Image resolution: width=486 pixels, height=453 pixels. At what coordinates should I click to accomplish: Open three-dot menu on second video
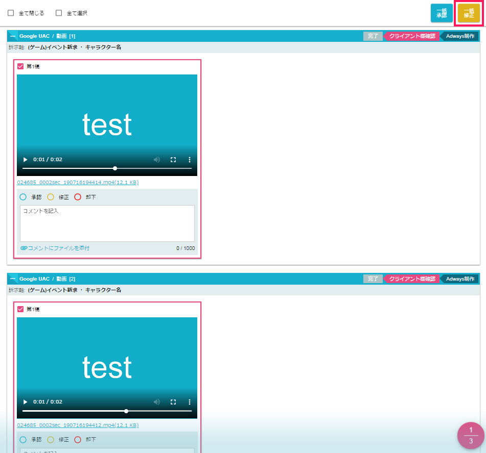[x=190, y=402]
